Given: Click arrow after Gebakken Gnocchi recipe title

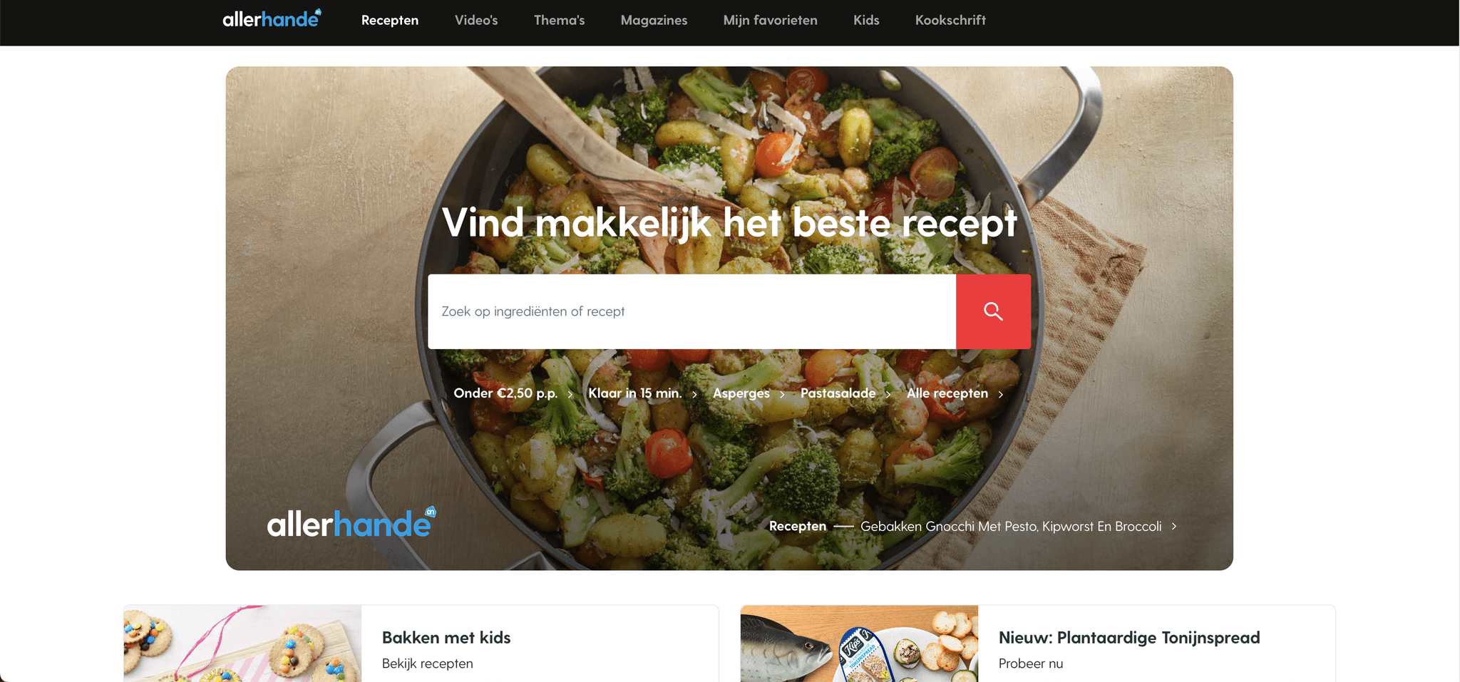Looking at the screenshot, I should [1174, 526].
